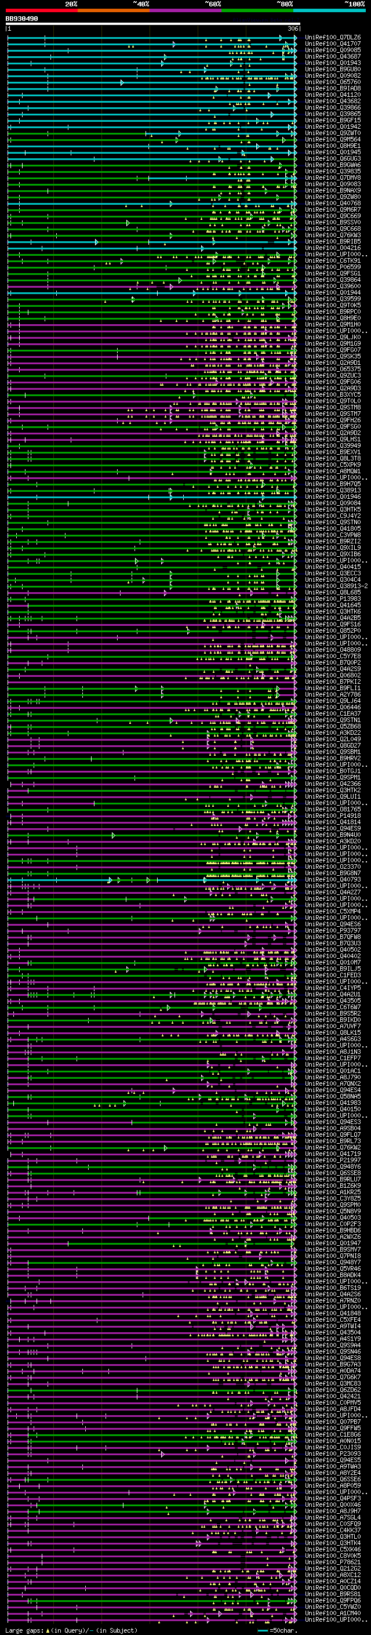371x1635 pixels.
Task: Open hit UniRef100_Q39835
Action: 333,171
